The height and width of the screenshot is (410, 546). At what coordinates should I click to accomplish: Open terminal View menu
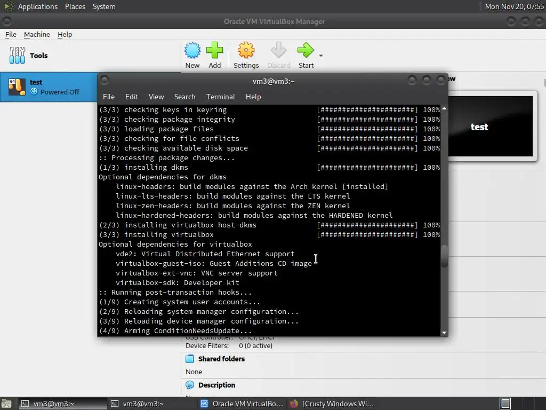coord(156,97)
